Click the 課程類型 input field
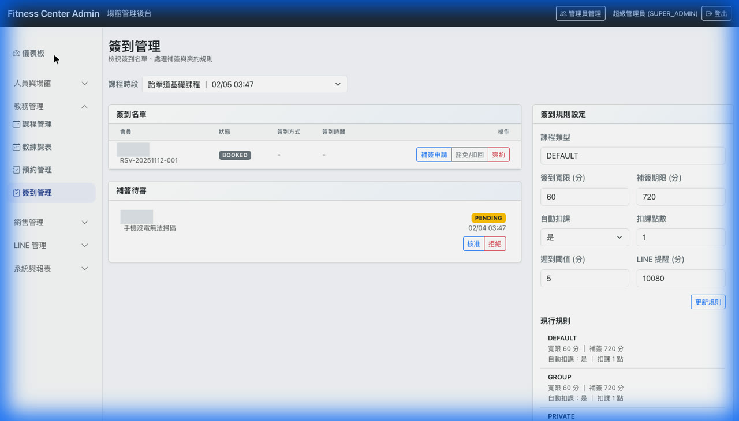This screenshot has width=739, height=421. pos(633,156)
